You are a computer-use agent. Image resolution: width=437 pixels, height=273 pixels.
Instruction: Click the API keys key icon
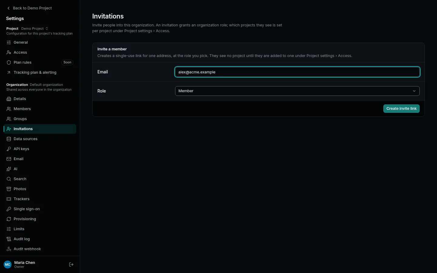point(9,149)
